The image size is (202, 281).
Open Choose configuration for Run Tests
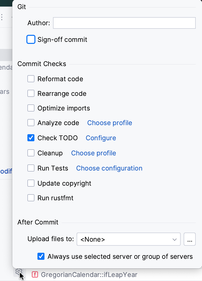point(109,168)
